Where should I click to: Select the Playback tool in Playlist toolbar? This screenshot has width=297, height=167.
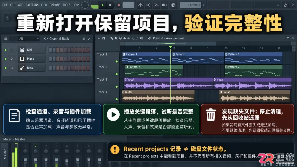pos(141,38)
